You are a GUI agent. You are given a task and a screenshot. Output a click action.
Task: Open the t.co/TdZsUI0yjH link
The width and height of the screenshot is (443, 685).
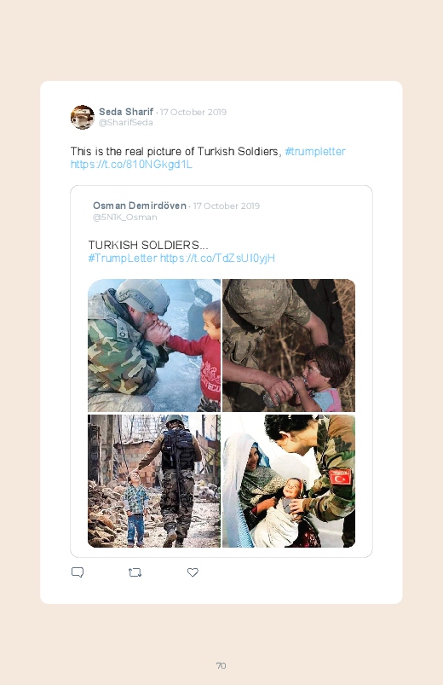coord(217,258)
